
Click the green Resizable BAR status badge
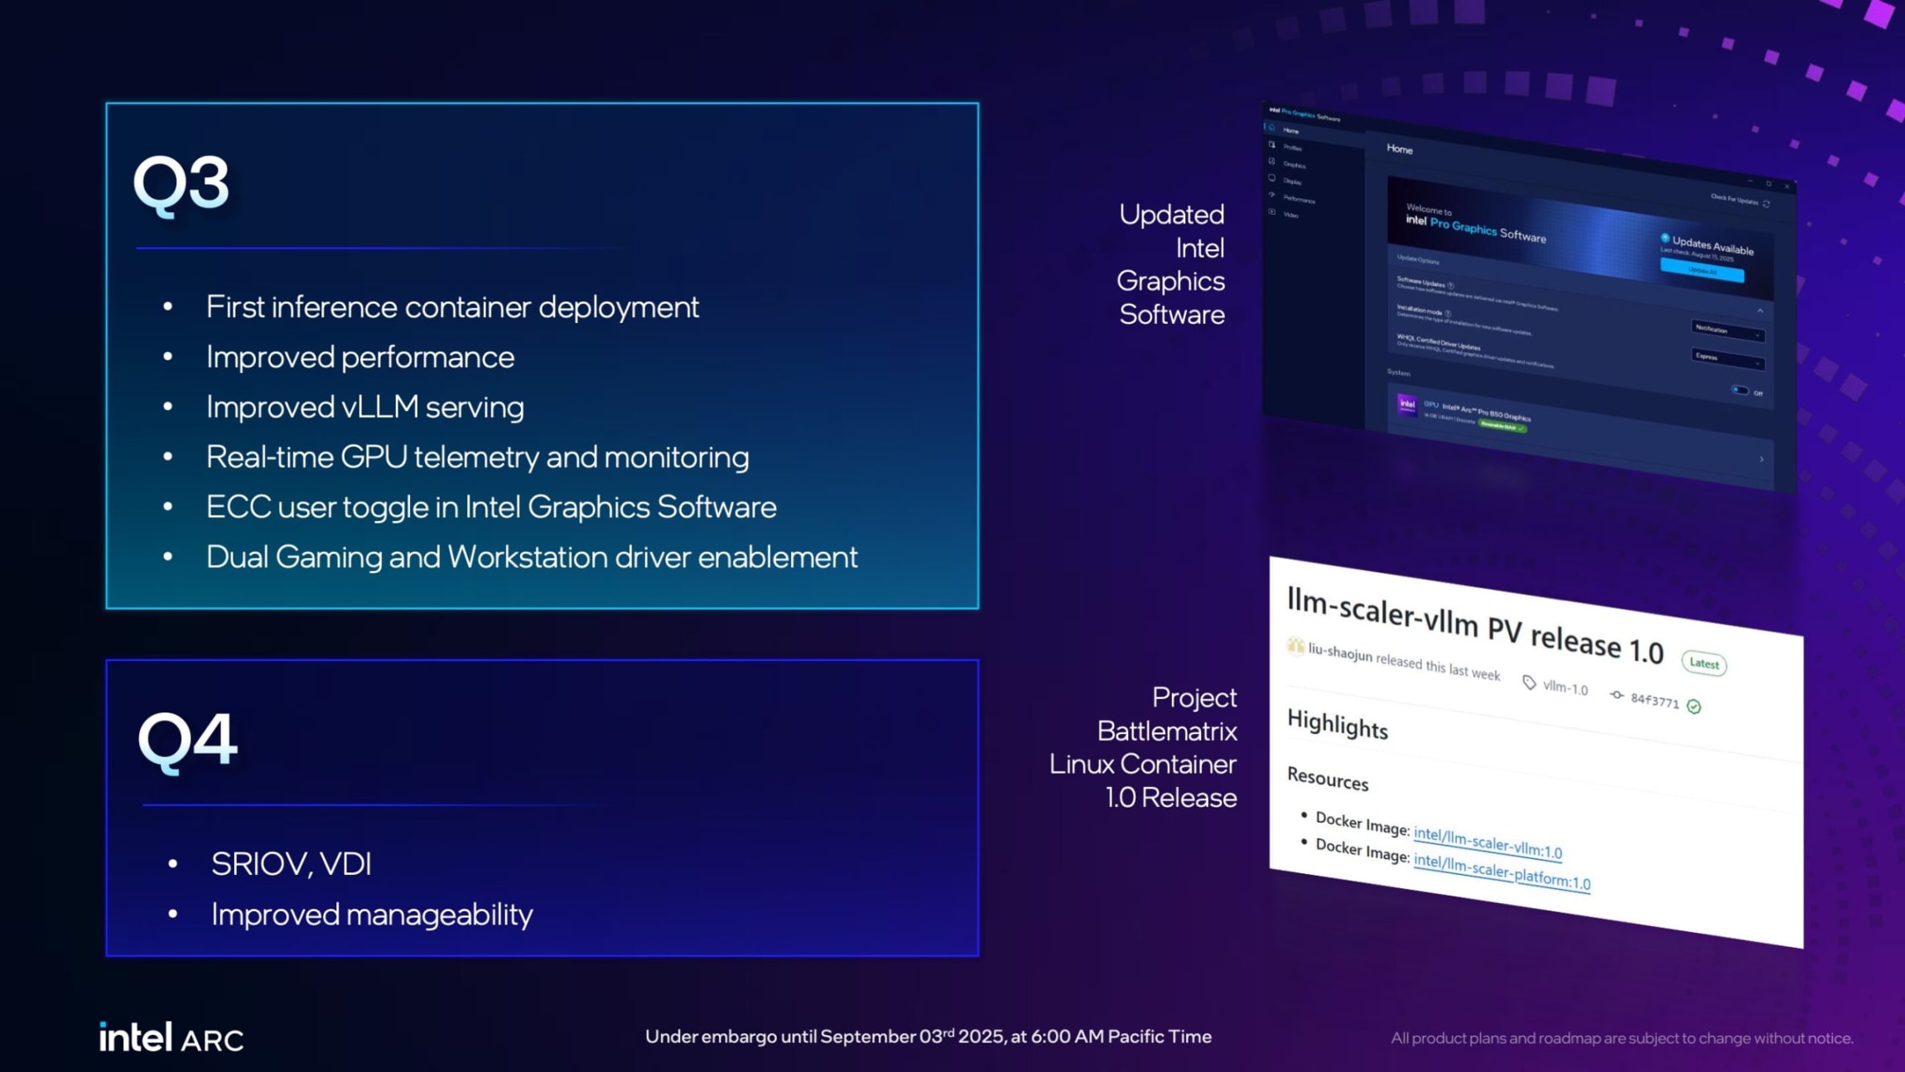pos(1501,426)
